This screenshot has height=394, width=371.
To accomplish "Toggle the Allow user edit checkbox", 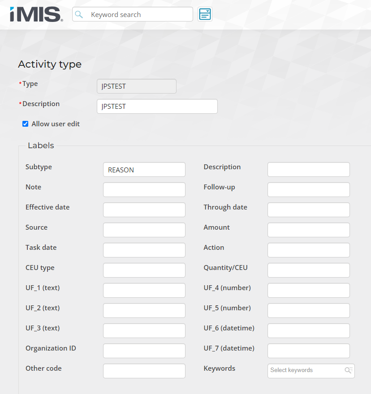I will [26, 124].
